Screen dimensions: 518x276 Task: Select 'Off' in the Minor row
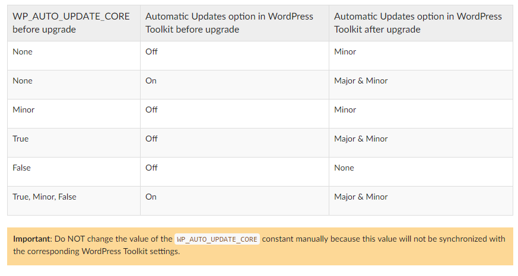click(x=151, y=110)
